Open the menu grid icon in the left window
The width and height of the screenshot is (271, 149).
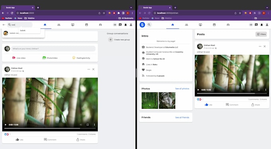115,25
